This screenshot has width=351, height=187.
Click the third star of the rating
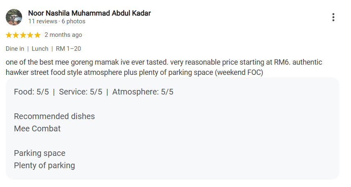[x=23, y=35]
